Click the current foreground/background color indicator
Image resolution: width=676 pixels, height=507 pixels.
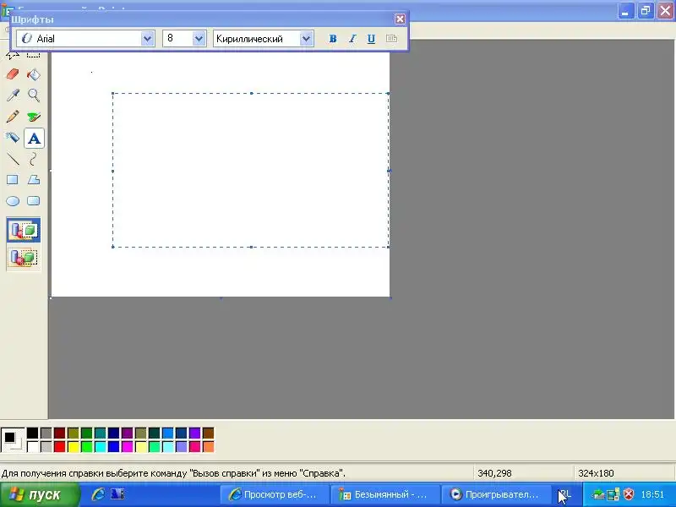pyautogui.click(x=13, y=439)
